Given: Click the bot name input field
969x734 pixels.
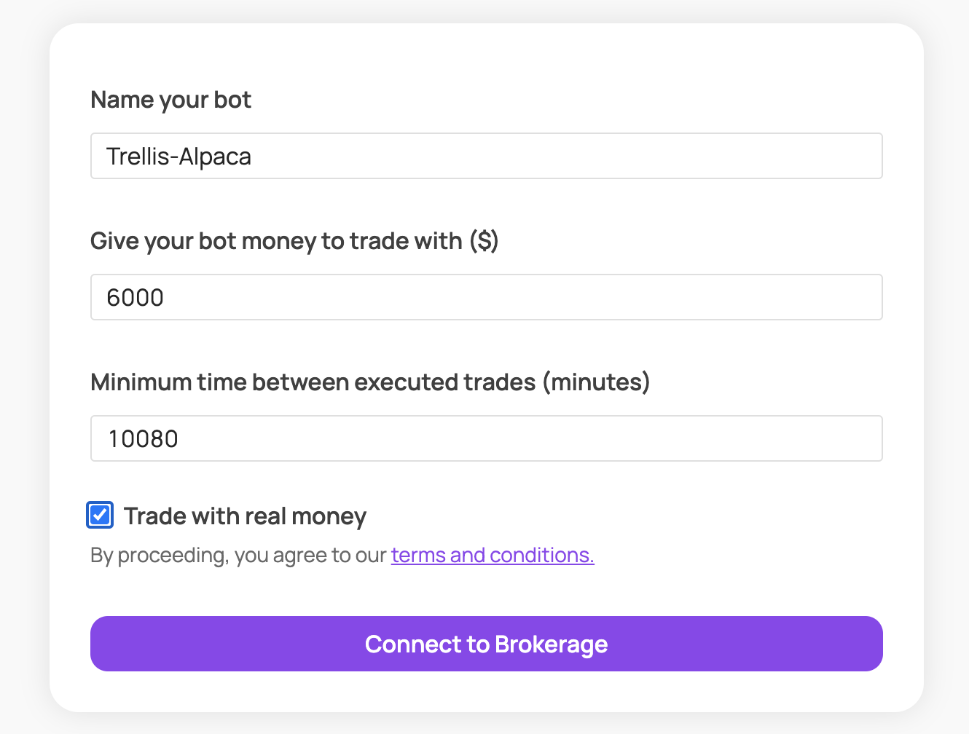Looking at the screenshot, I should tap(486, 156).
